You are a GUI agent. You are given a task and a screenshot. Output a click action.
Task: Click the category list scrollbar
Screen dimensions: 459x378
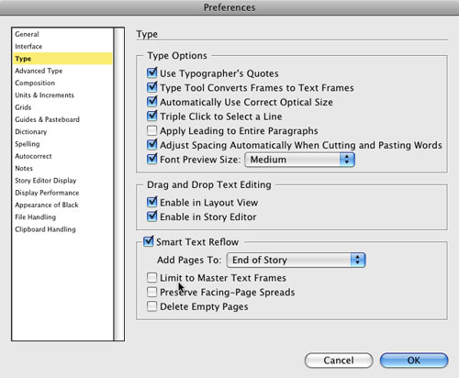pos(118,184)
